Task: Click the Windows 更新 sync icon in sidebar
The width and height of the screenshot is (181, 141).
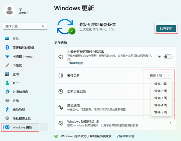Action: [x=7, y=127]
